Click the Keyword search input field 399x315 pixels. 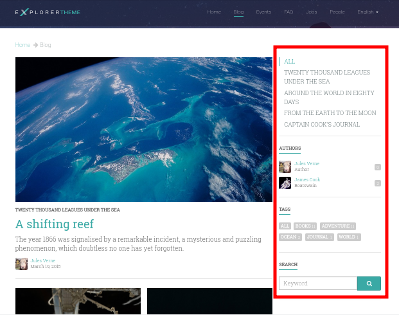point(318,283)
